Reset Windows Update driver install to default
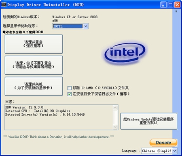 pos(149,121)
